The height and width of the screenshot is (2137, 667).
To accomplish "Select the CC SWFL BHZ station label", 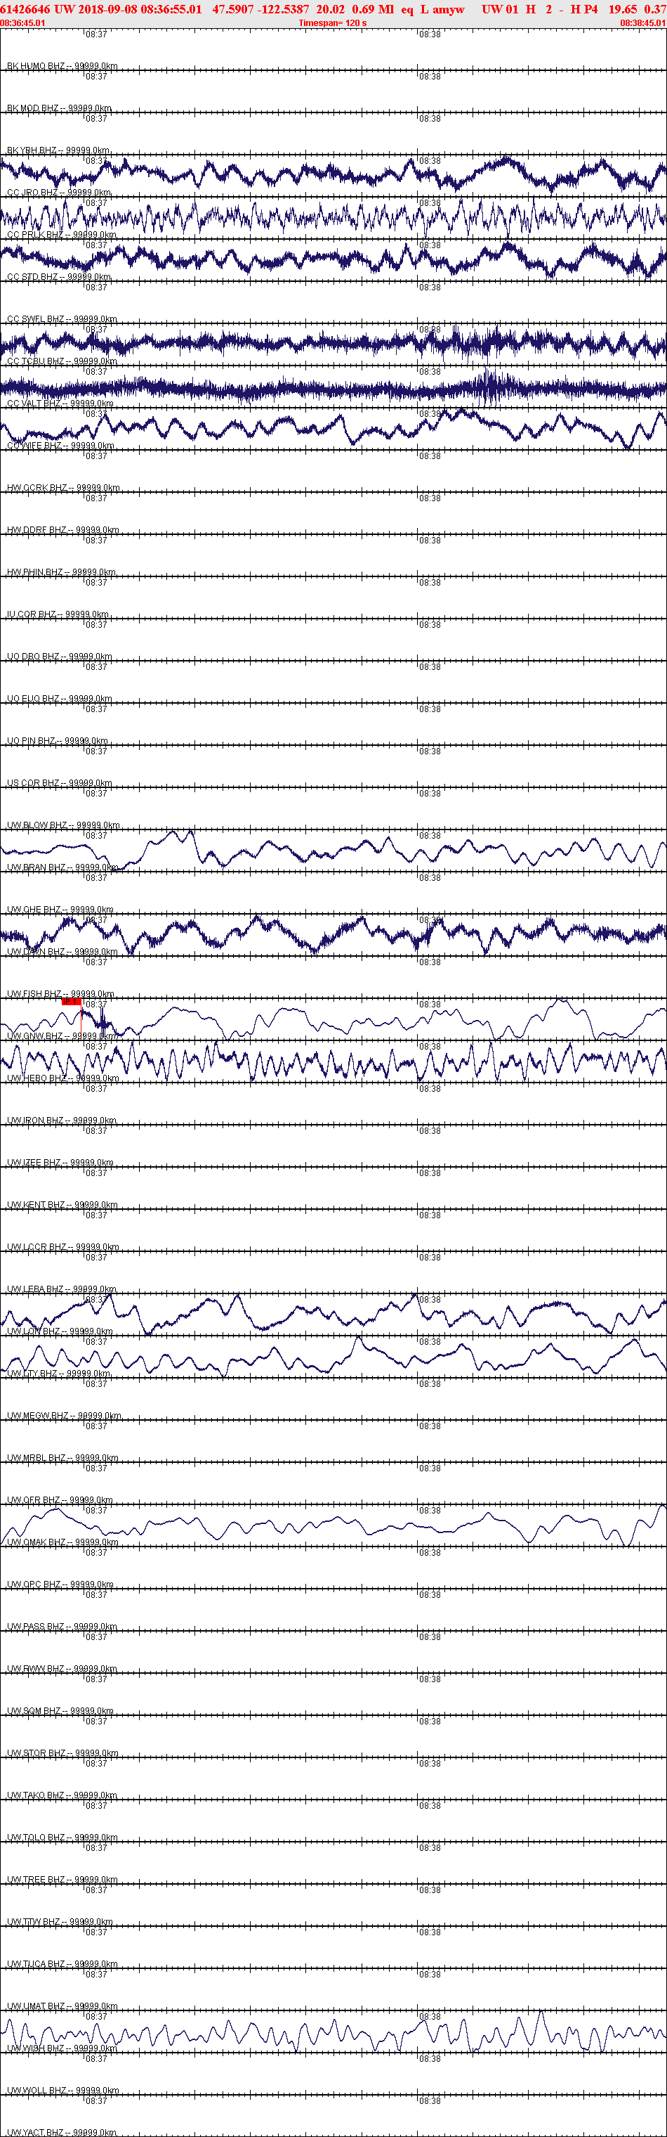I will 62,319.
